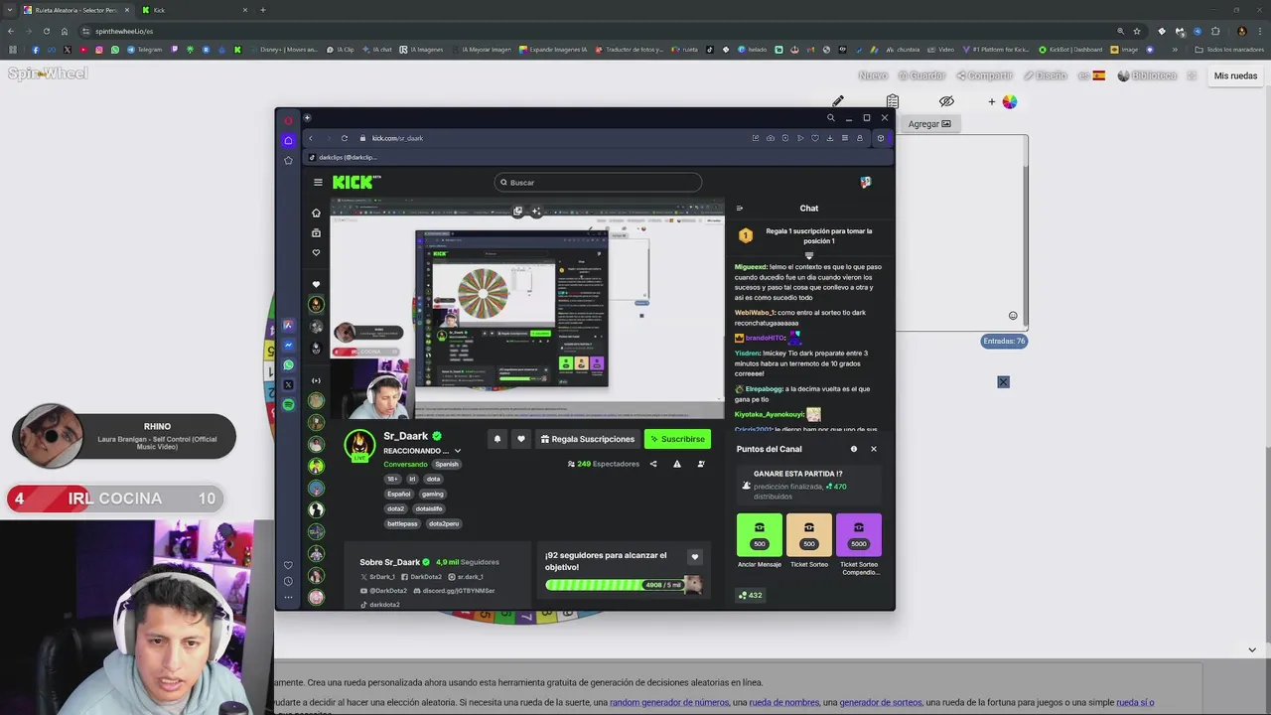Redeem the green Anclar Mensaje 500 reward
Image resolution: width=1271 pixels, height=715 pixels.
pyautogui.click(x=760, y=534)
